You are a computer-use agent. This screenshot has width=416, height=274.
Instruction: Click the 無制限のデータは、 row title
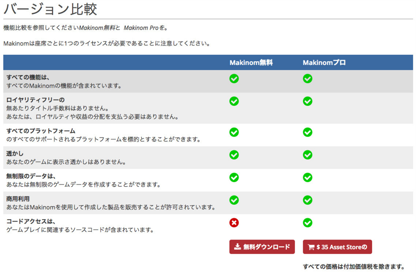tap(31, 176)
